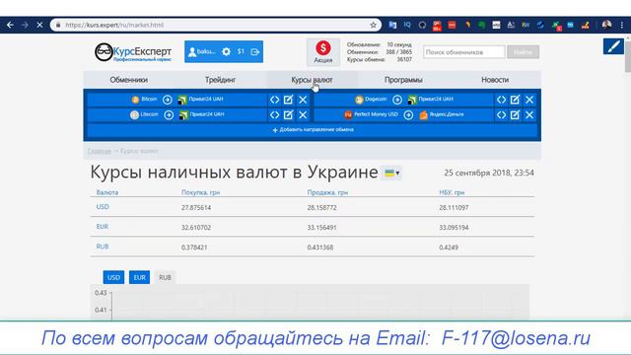
Task: Swap direction arrow in Perfect Money row
Action: 408,115
